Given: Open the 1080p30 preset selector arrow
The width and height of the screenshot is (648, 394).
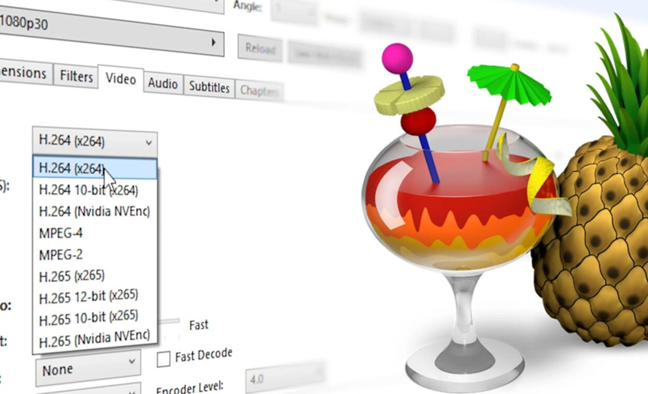Looking at the screenshot, I should (x=214, y=42).
